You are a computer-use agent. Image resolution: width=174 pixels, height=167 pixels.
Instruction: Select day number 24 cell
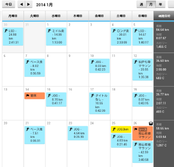(99, 144)
